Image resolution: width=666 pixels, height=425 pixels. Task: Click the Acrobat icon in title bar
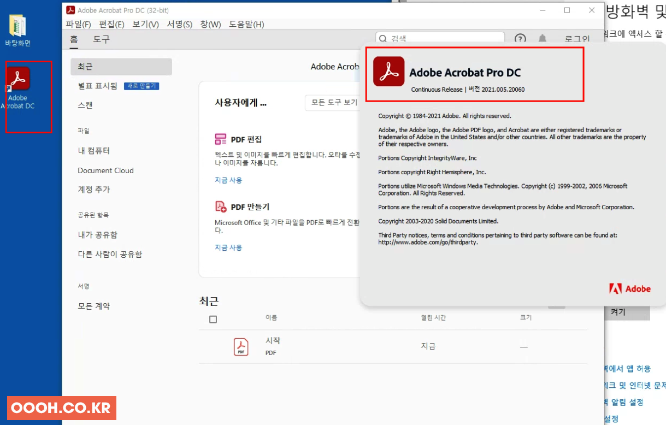click(70, 10)
